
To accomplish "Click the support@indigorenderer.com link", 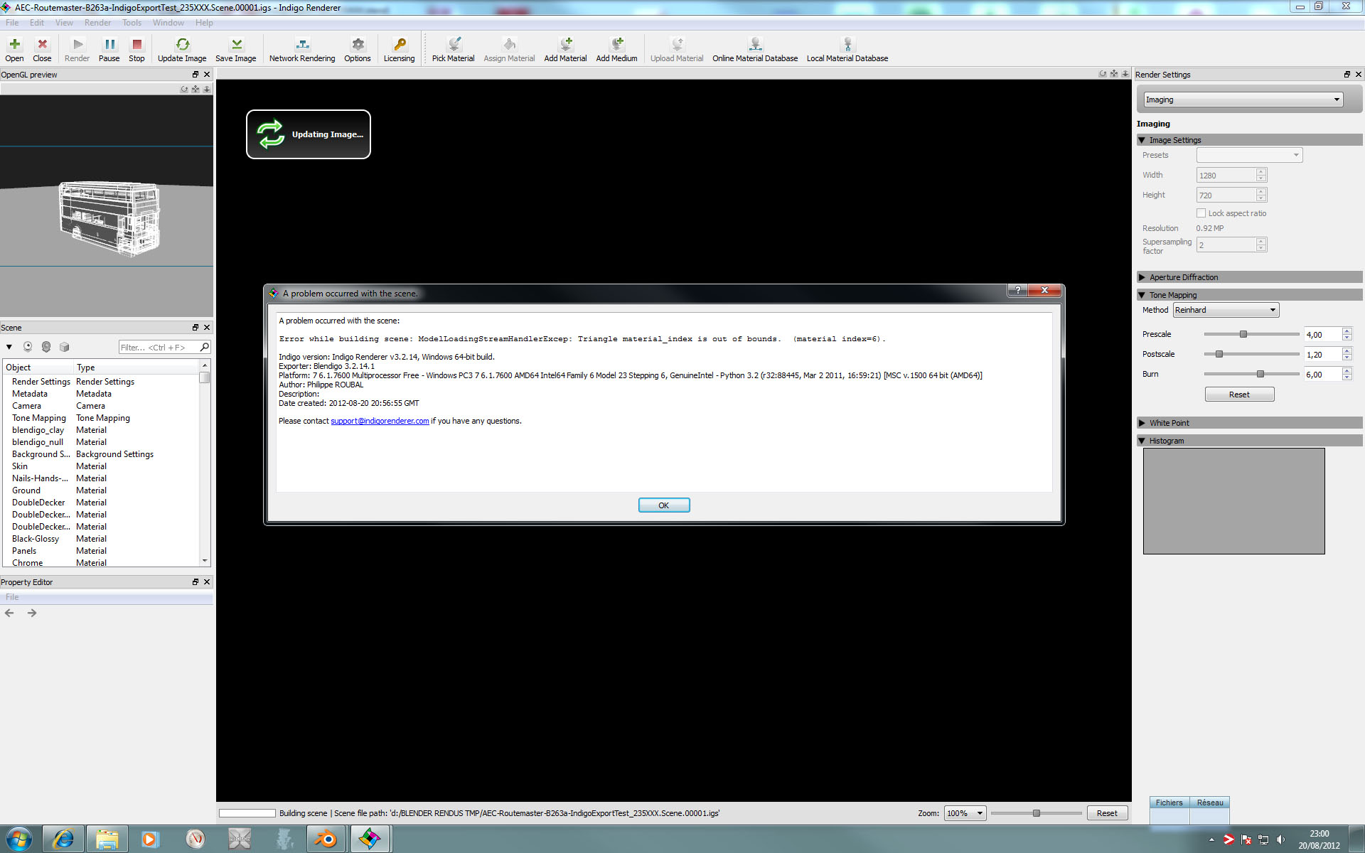I will pyautogui.click(x=380, y=421).
